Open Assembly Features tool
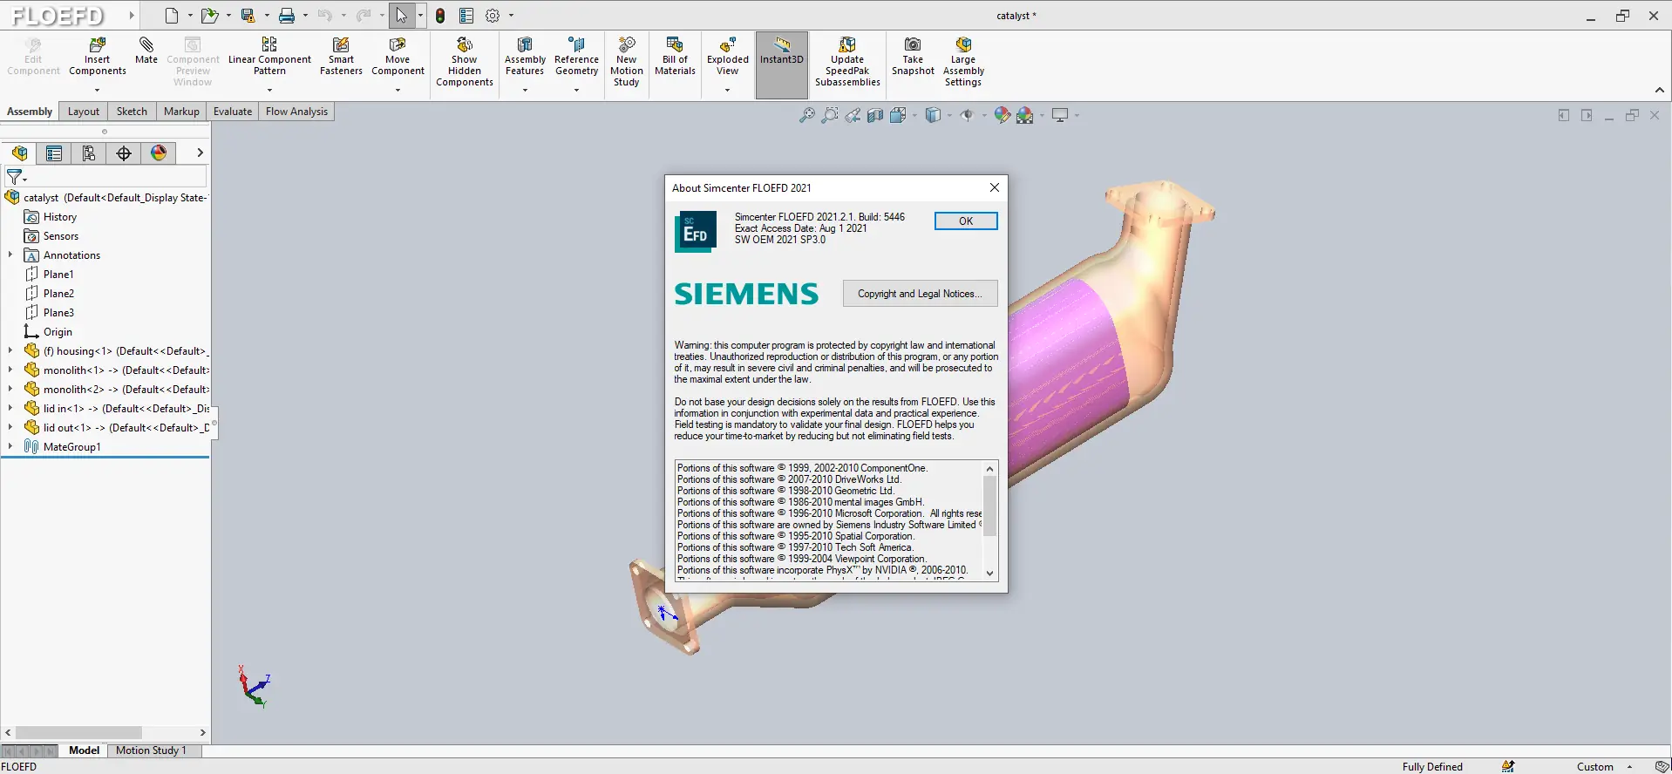This screenshot has width=1672, height=774. pyautogui.click(x=525, y=58)
